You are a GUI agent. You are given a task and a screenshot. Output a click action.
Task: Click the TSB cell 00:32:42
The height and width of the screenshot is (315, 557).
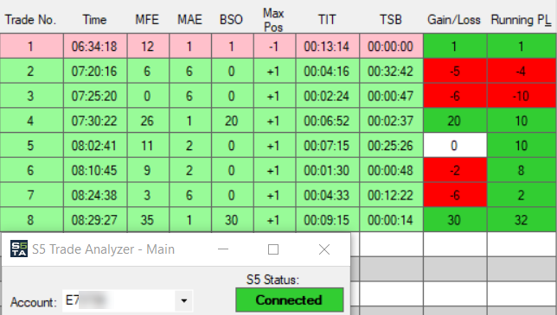391,72
